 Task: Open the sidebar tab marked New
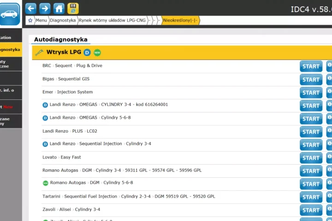click(x=11, y=107)
